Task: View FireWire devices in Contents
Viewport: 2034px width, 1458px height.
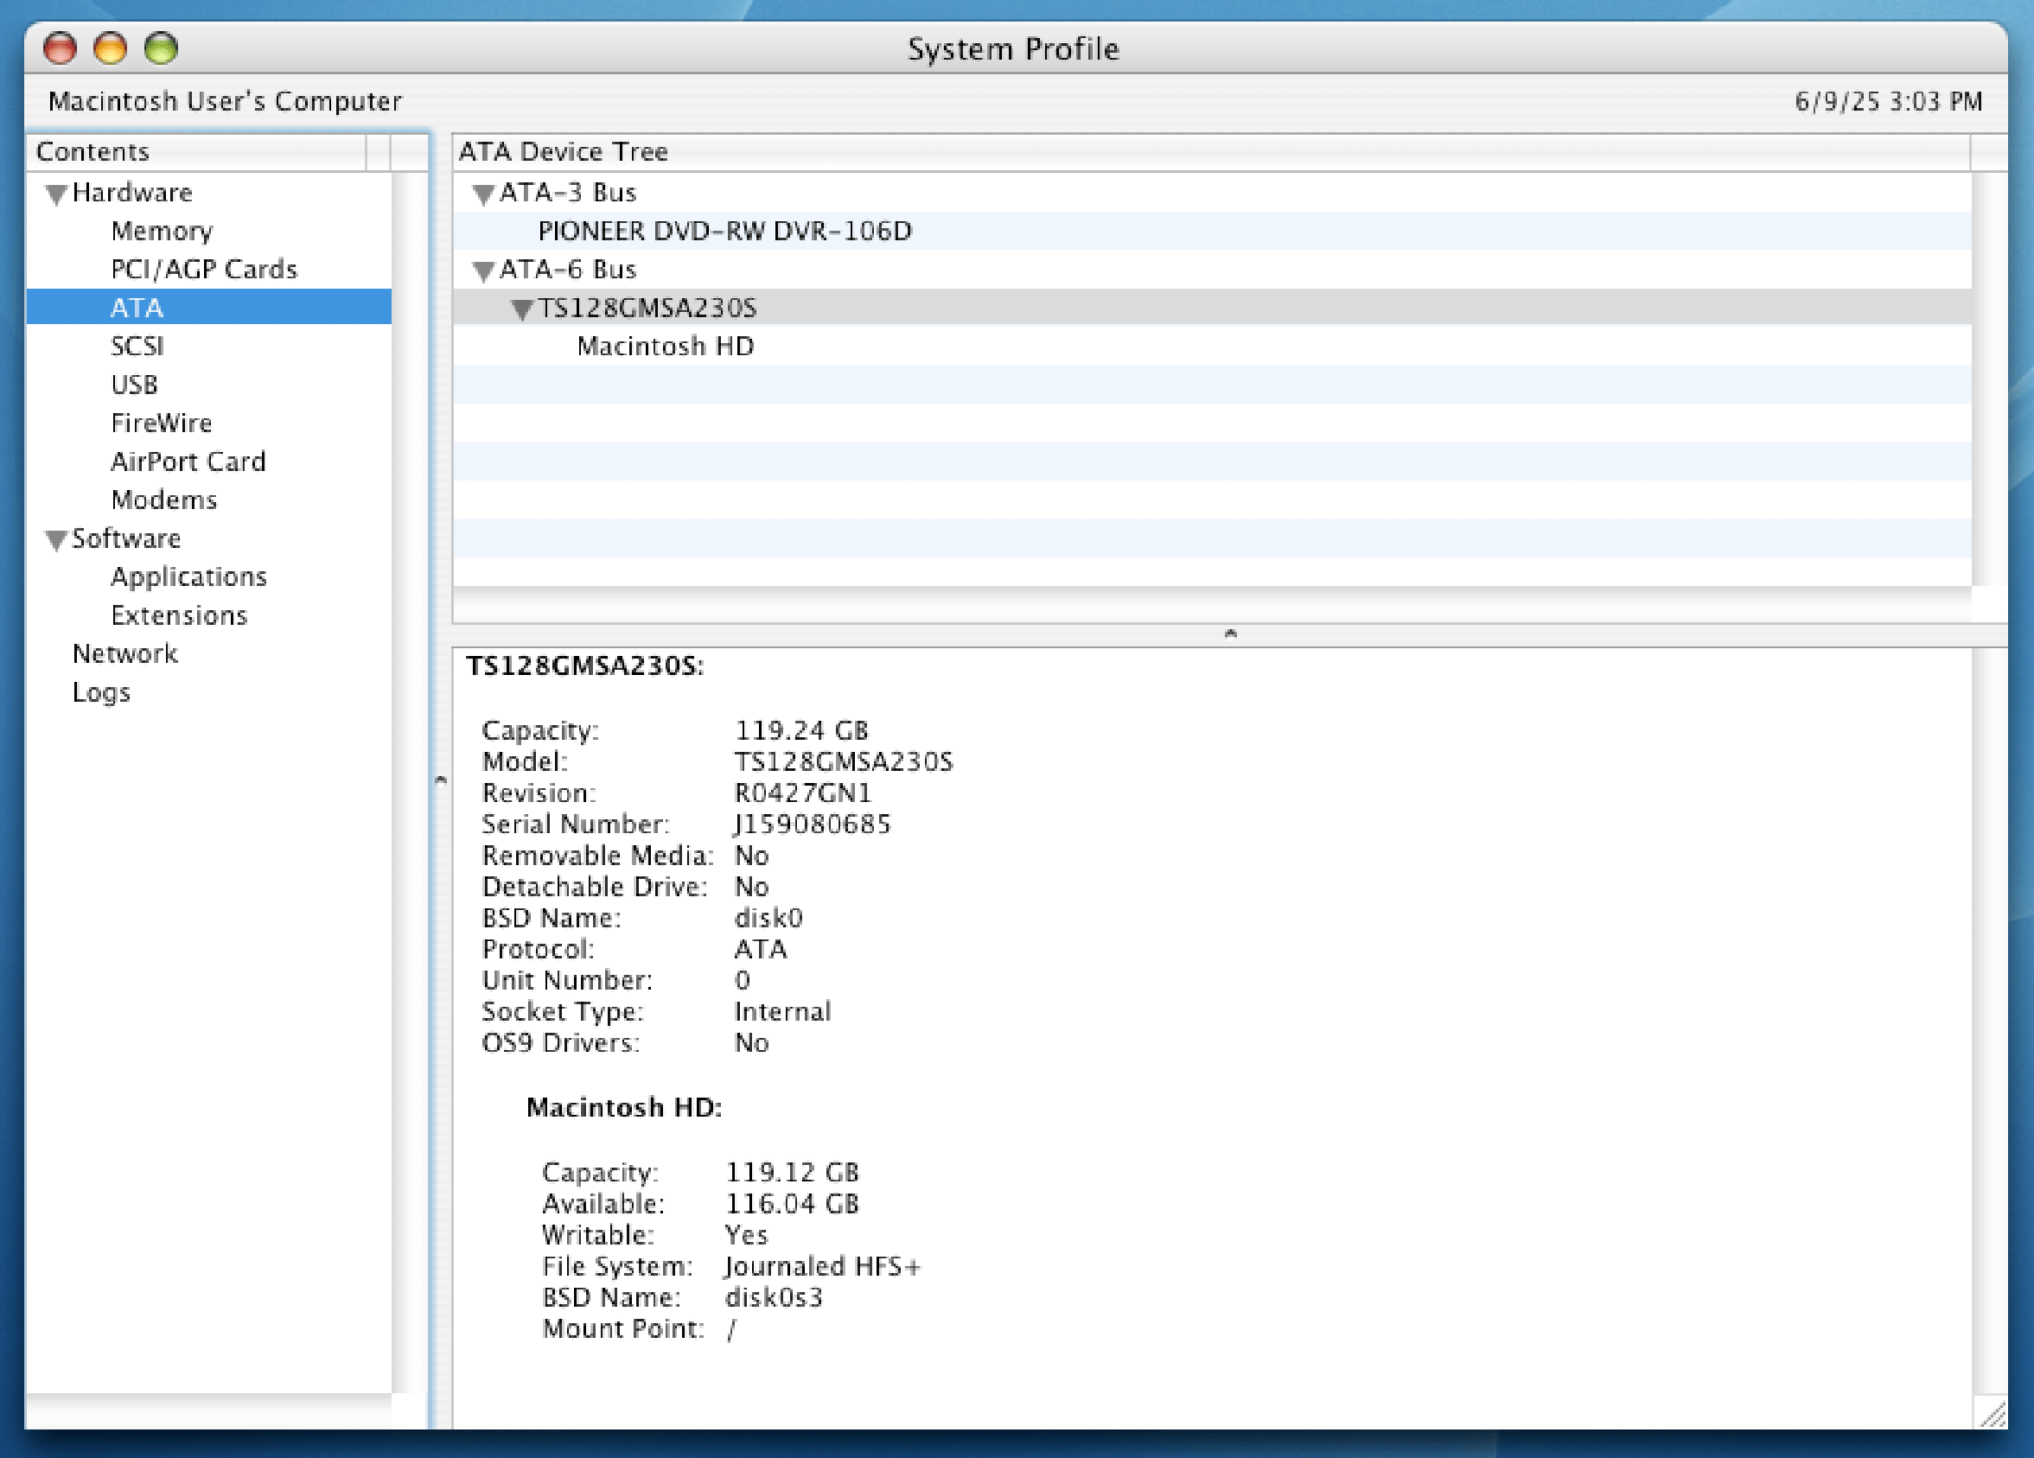Action: coord(162,423)
